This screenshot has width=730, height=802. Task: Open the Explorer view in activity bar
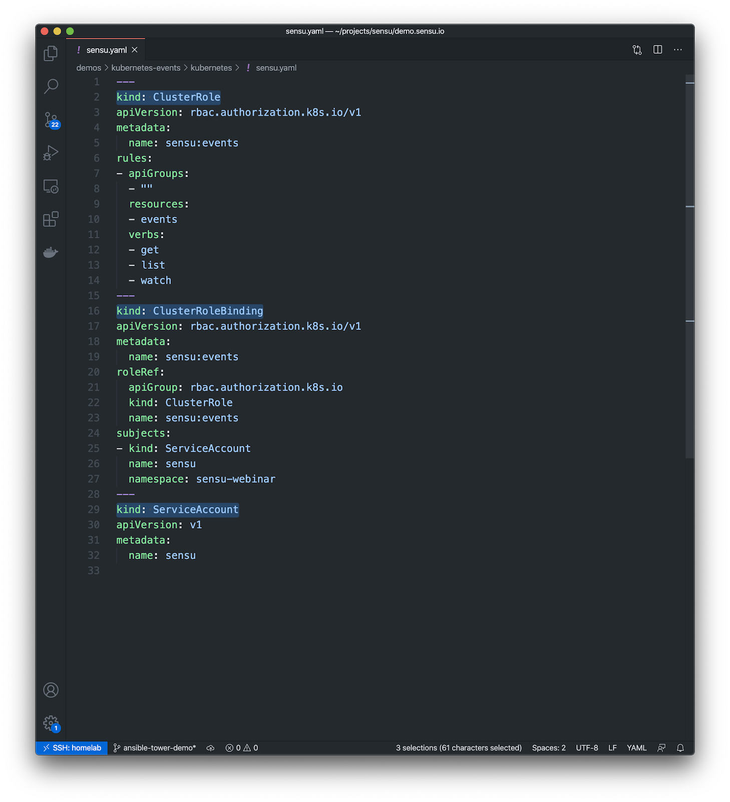(x=51, y=53)
